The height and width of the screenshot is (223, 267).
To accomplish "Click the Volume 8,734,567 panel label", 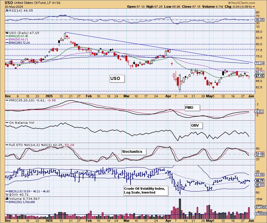I will tap(24, 199).
